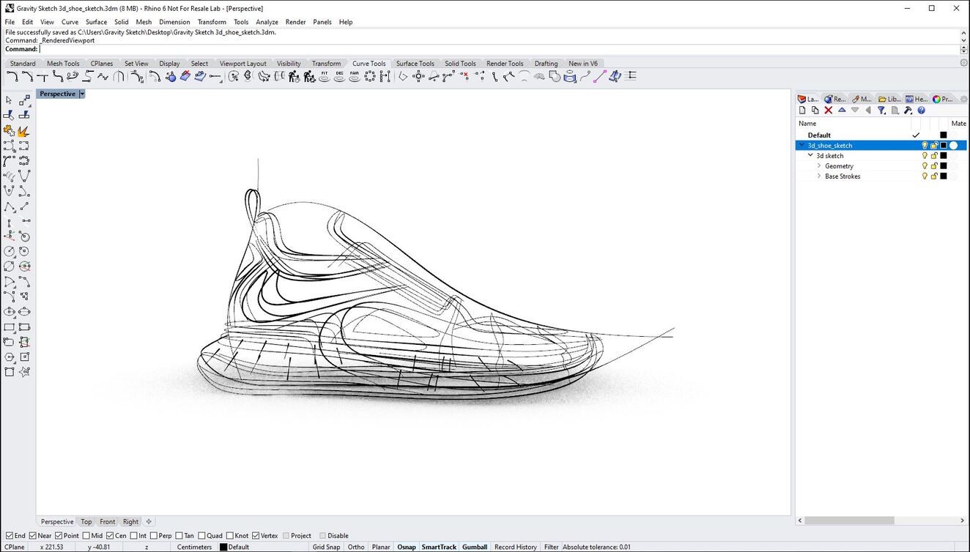Toggle the End osnap checkbox
The width and height of the screenshot is (970, 552).
pyautogui.click(x=10, y=536)
